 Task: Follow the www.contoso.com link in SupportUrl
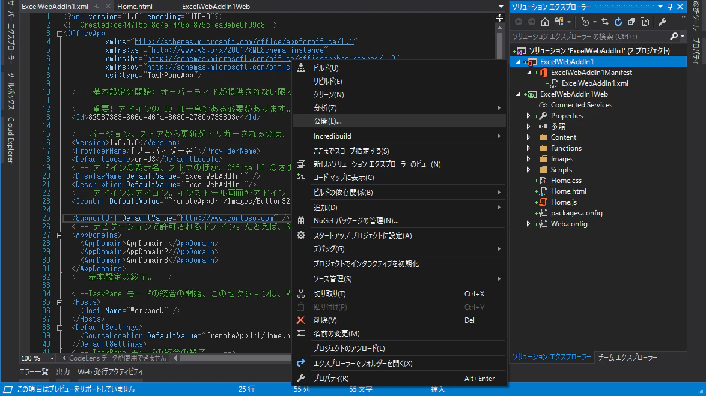pos(227,218)
